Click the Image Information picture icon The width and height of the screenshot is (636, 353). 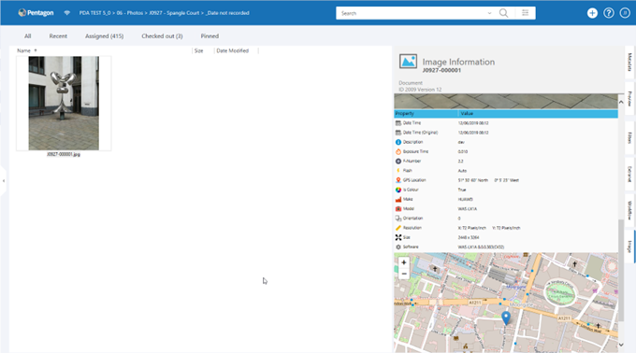(x=408, y=62)
